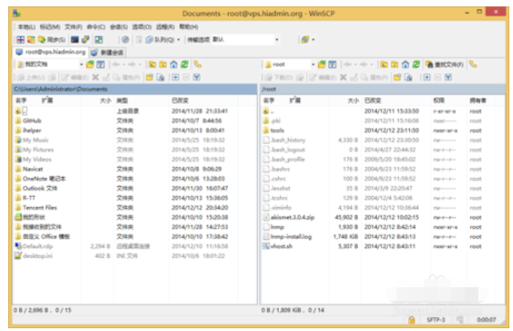Click the Synchronize 同步(S) toolbar button

(51, 39)
